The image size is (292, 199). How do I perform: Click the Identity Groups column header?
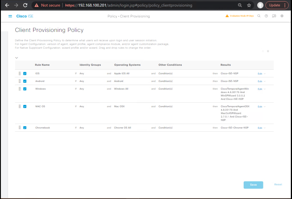pyautogui.click(x=90, y=65)
